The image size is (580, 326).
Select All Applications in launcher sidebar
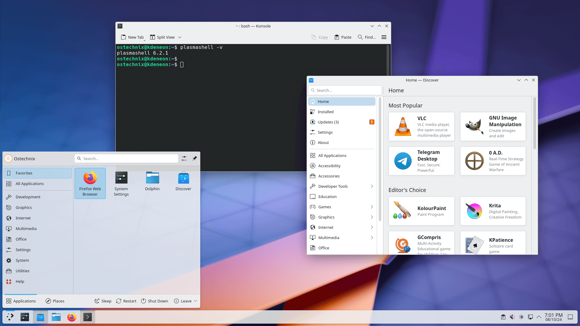[38, 184]
